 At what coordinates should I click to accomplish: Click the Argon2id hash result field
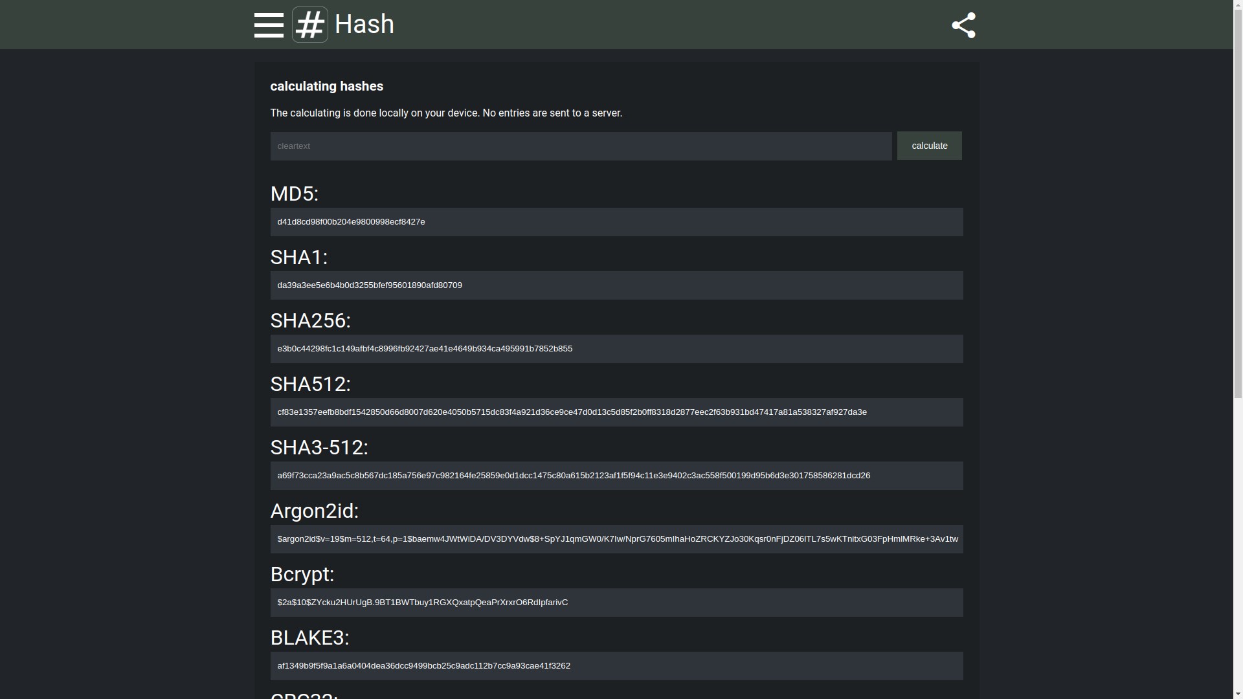(x=616, y=539)
